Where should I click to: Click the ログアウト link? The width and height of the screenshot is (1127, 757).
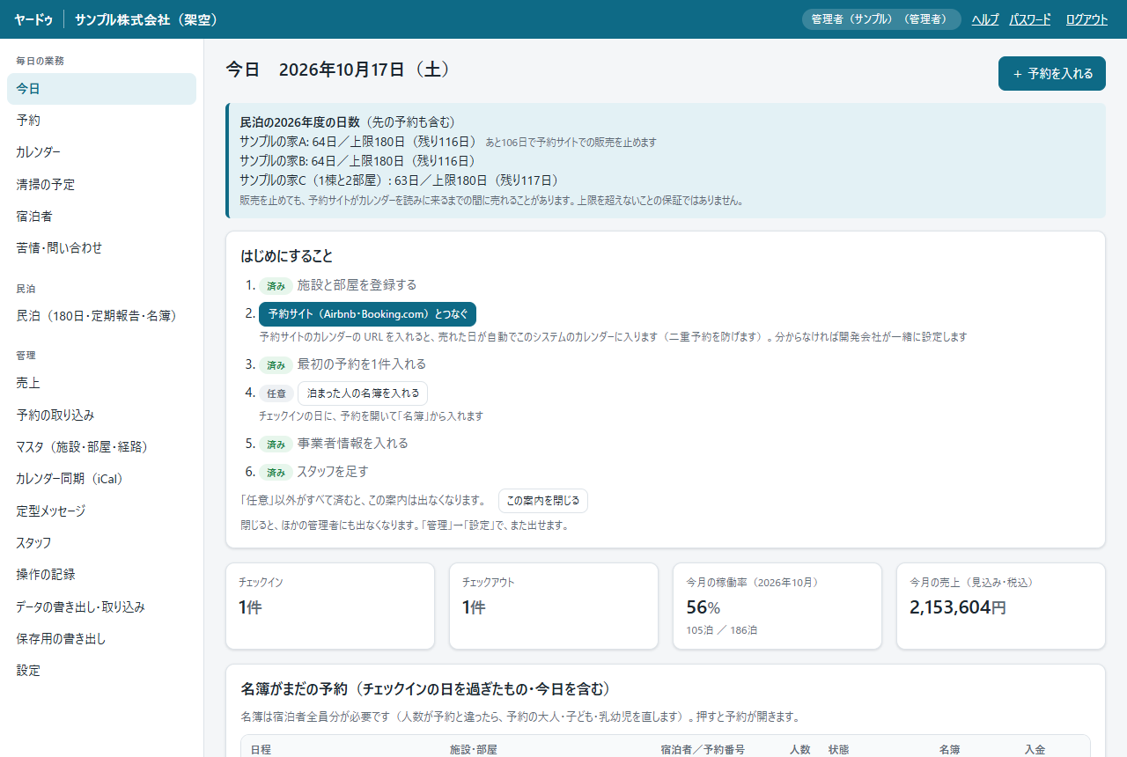1086,19
